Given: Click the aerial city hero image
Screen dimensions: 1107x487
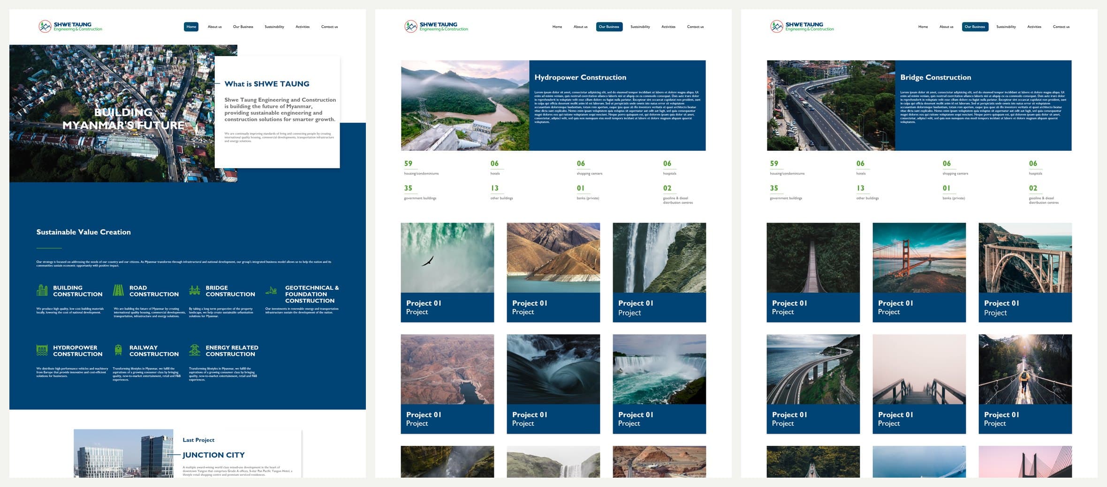Looking at the screenshot, I should click(x=113, y=113).
